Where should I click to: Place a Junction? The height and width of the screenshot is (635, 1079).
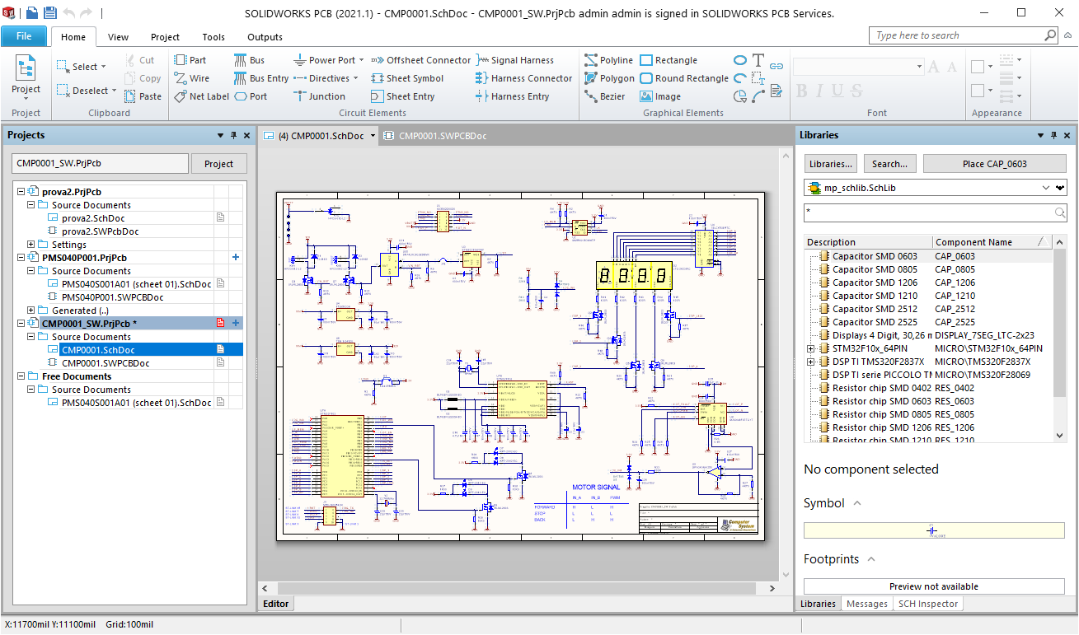(x=320, y=96)
